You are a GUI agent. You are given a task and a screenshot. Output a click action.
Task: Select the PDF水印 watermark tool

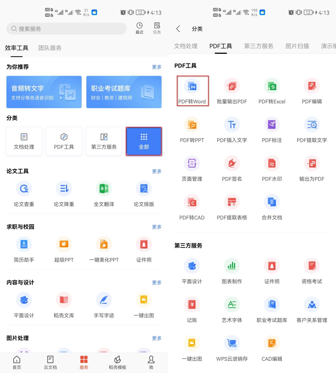(272, 168)
